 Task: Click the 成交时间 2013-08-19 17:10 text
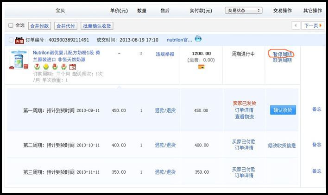[127, 40]
